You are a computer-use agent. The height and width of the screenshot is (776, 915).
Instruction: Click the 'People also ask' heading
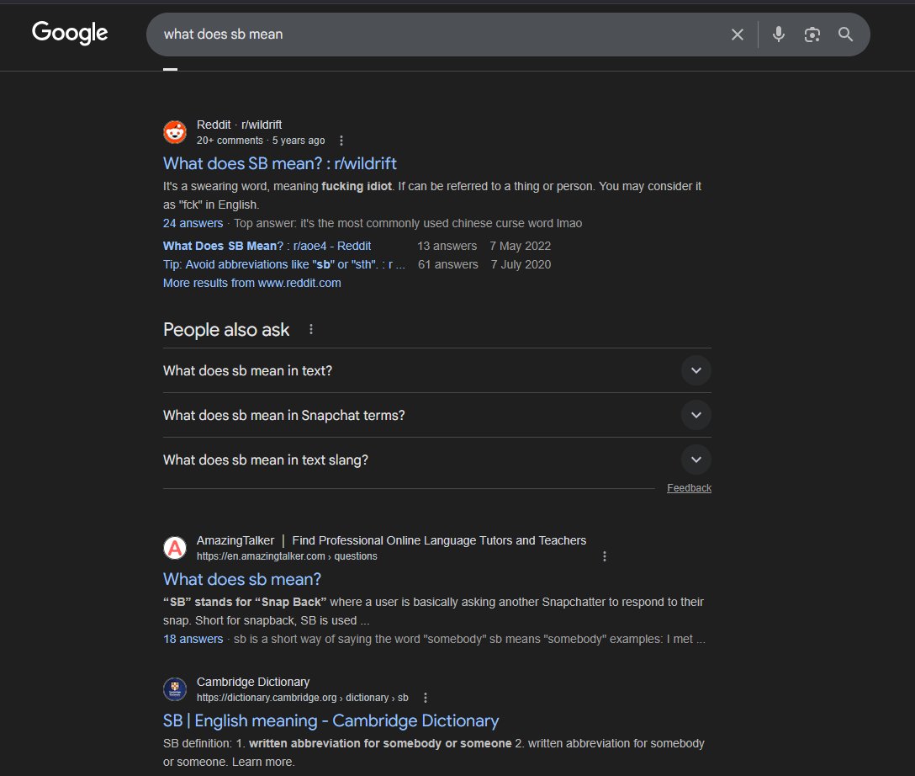click(x=226, y=330)
